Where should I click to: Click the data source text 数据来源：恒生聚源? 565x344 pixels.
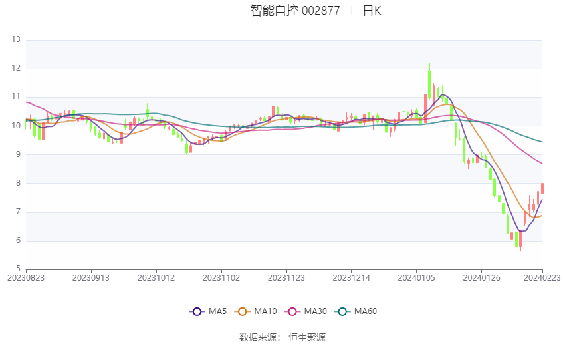[x=282, y=337]
